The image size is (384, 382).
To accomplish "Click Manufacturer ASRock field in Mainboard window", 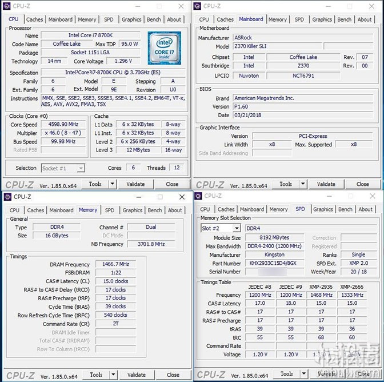I will [x=303, y=38].
